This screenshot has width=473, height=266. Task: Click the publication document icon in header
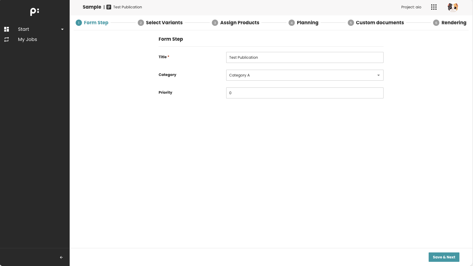tap(109, 7)
